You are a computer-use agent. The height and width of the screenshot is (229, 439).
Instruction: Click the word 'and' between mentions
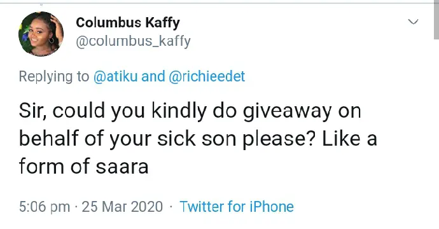[x=153, y=76]
